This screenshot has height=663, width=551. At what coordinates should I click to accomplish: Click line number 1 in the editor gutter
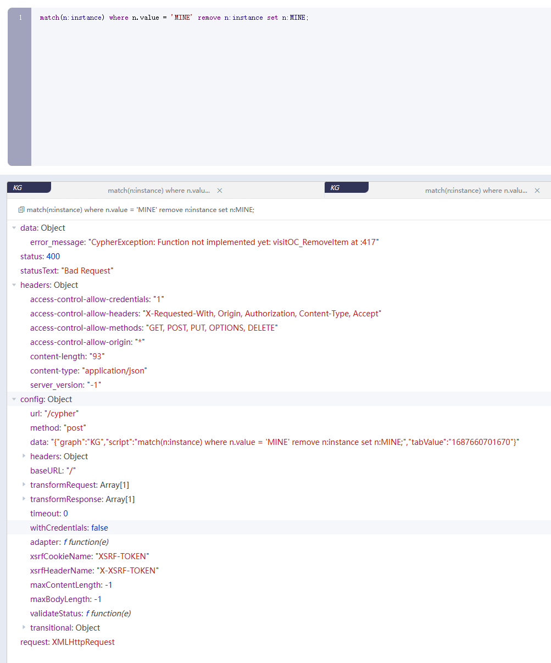coord(20,17)
